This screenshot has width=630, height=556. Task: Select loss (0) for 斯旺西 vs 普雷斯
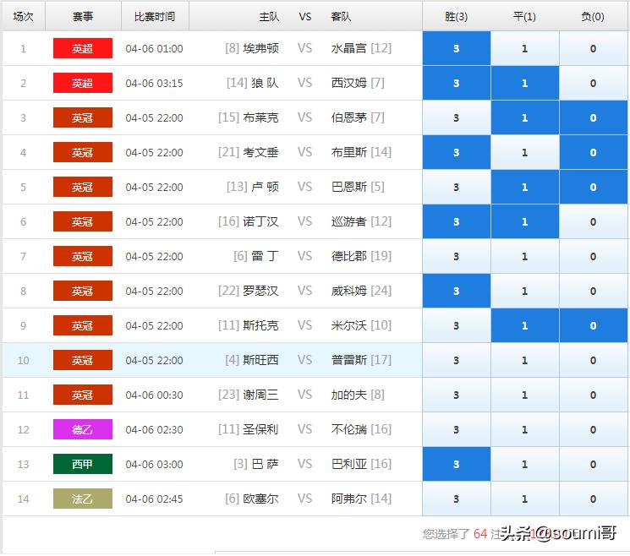point(593,361)
